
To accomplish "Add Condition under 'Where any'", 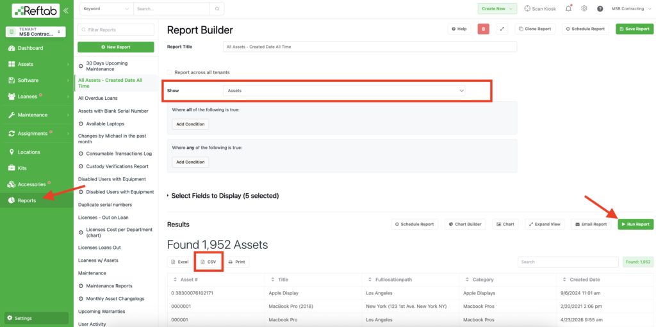I will coord(190,162).
